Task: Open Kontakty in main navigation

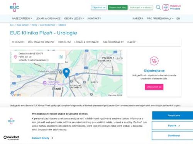Action: 94,18
